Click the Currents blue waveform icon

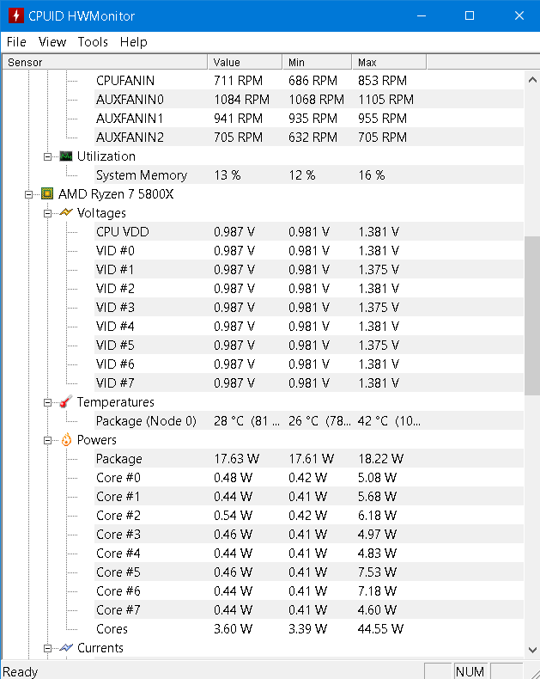[x=66, y=648]
